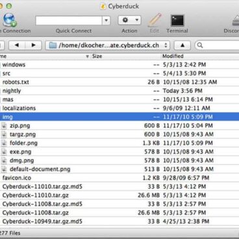Viewport: 239px width, 239px height.
Task: Select favicon.ico in the list
Action: click(120, 178)
